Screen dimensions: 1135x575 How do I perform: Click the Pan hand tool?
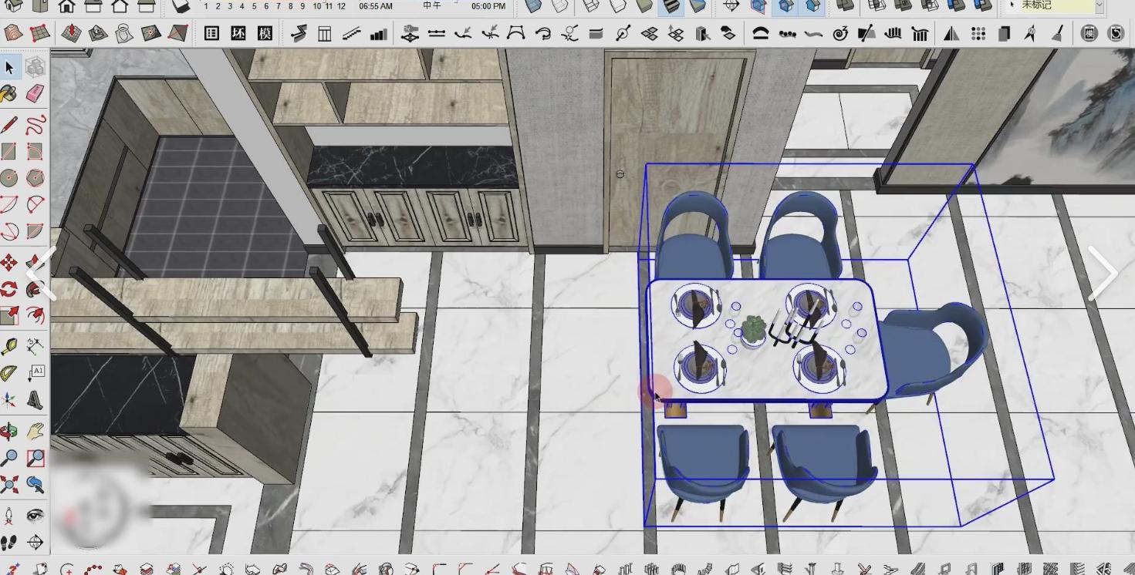point(35,431)
